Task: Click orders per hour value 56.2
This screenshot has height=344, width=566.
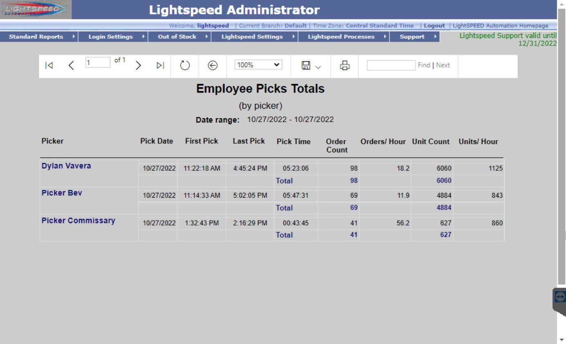Action: tap(403, 223)
